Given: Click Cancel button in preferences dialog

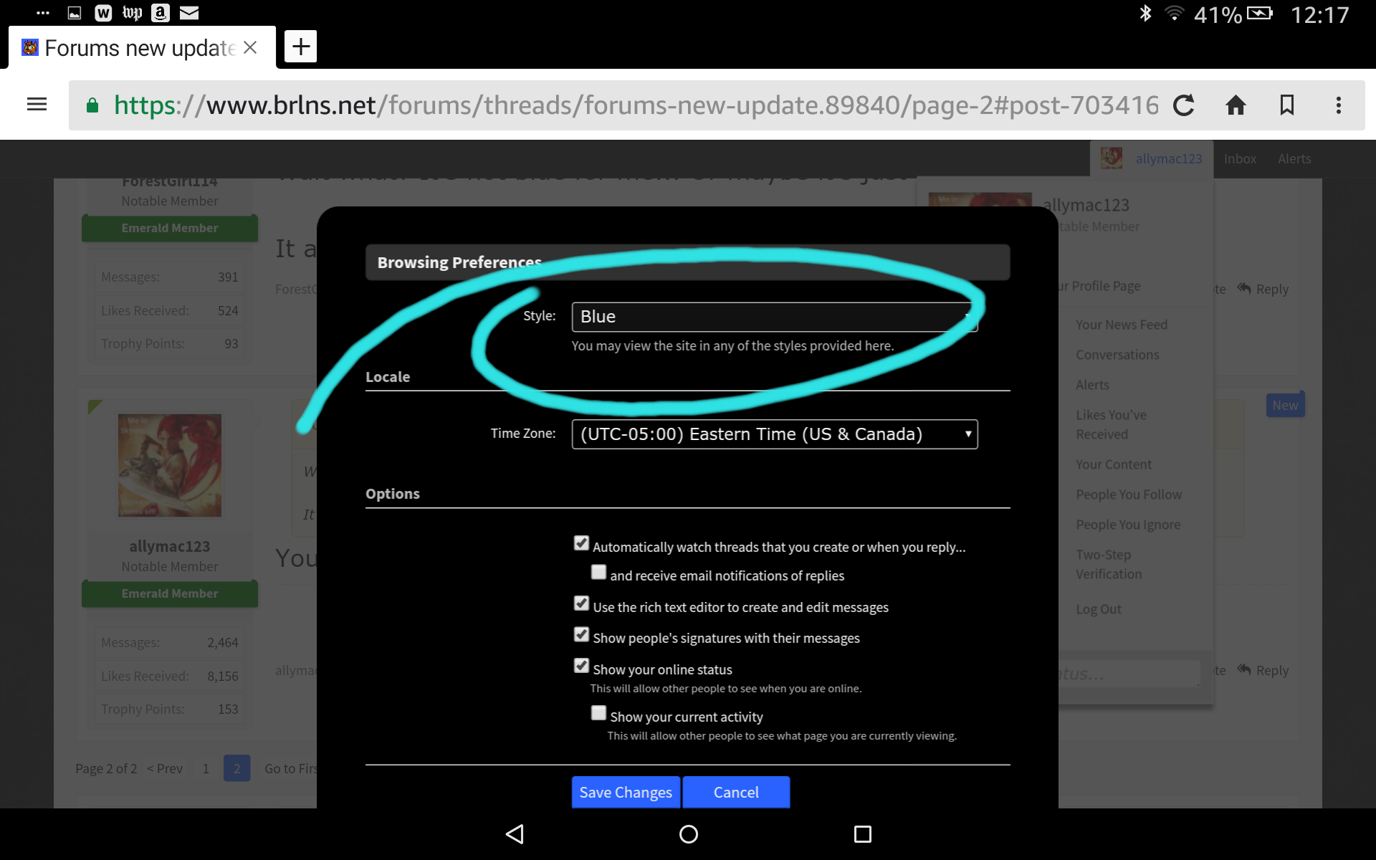Looking at the screenshot, I should point(736,793).
